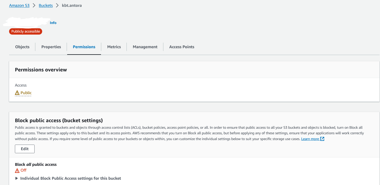Click the Block public access (bucket settings) heading
Screen dimensions: 380x185
click(59, 120)
